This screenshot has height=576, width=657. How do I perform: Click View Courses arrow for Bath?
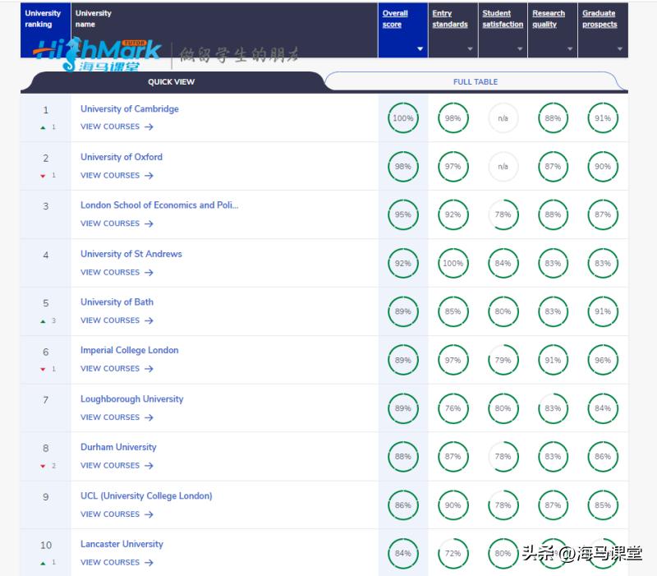click(x=149, y=320)
